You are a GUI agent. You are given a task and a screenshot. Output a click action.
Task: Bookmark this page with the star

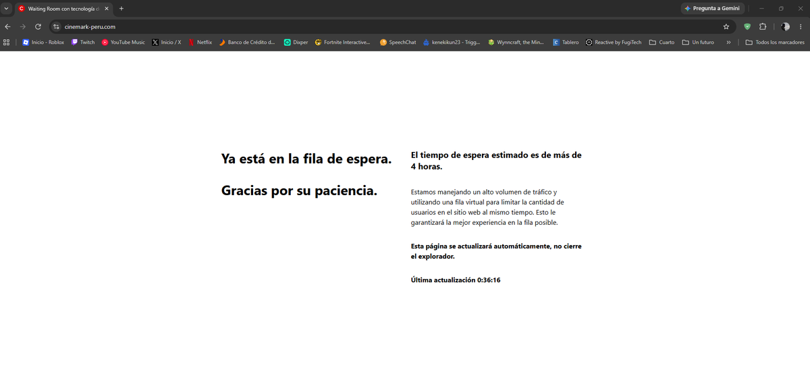click(726, 26)
